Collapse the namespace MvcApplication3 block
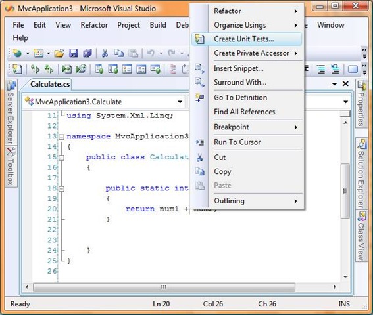Image resolution: width=373 pixels, height=315 pixels. (61, 136)
